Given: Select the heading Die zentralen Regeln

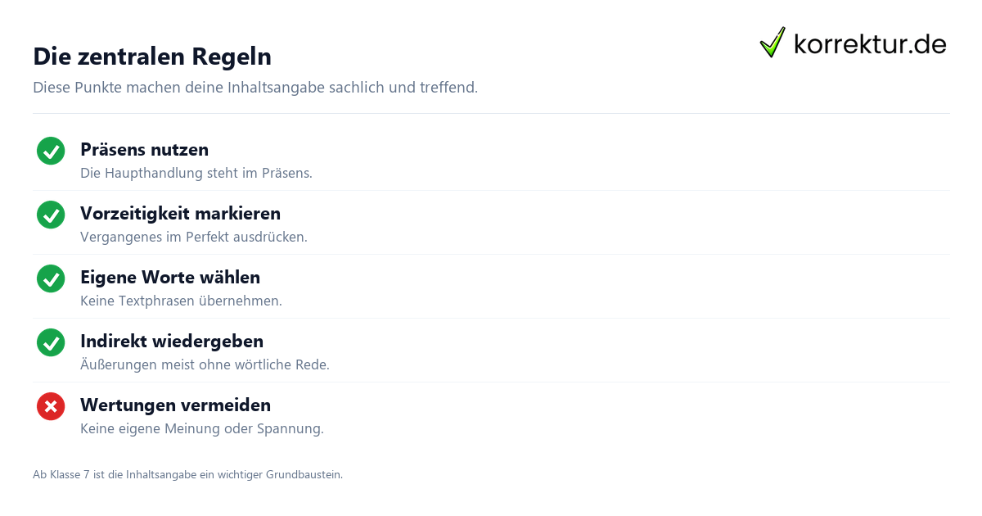Looking at the screenshot, I should pos(152,57).
